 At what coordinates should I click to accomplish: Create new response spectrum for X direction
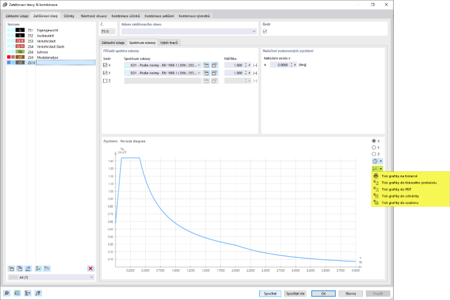(206, 65)
